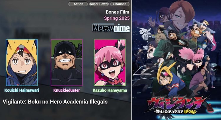Click the Japanese Vigilante logo on the poster
This screenshot has width=221, height=120.
pos(177,103)
